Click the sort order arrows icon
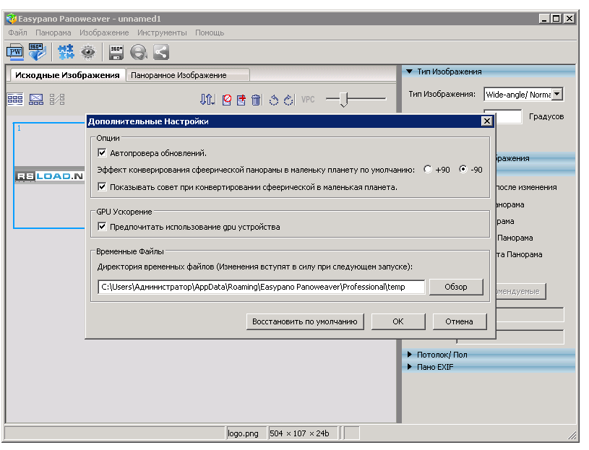Image resolution: width=589 pixels, height=450 pixels. tap(207, 100)
